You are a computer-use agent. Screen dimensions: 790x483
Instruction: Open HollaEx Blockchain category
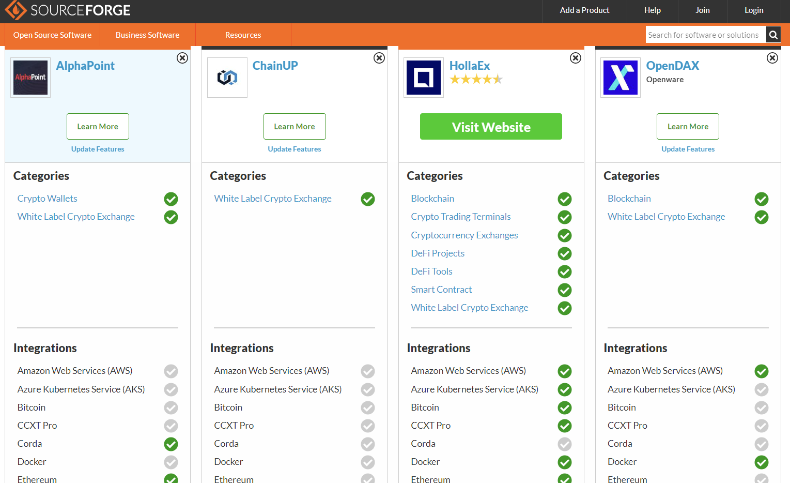click(x=432, y=199)
